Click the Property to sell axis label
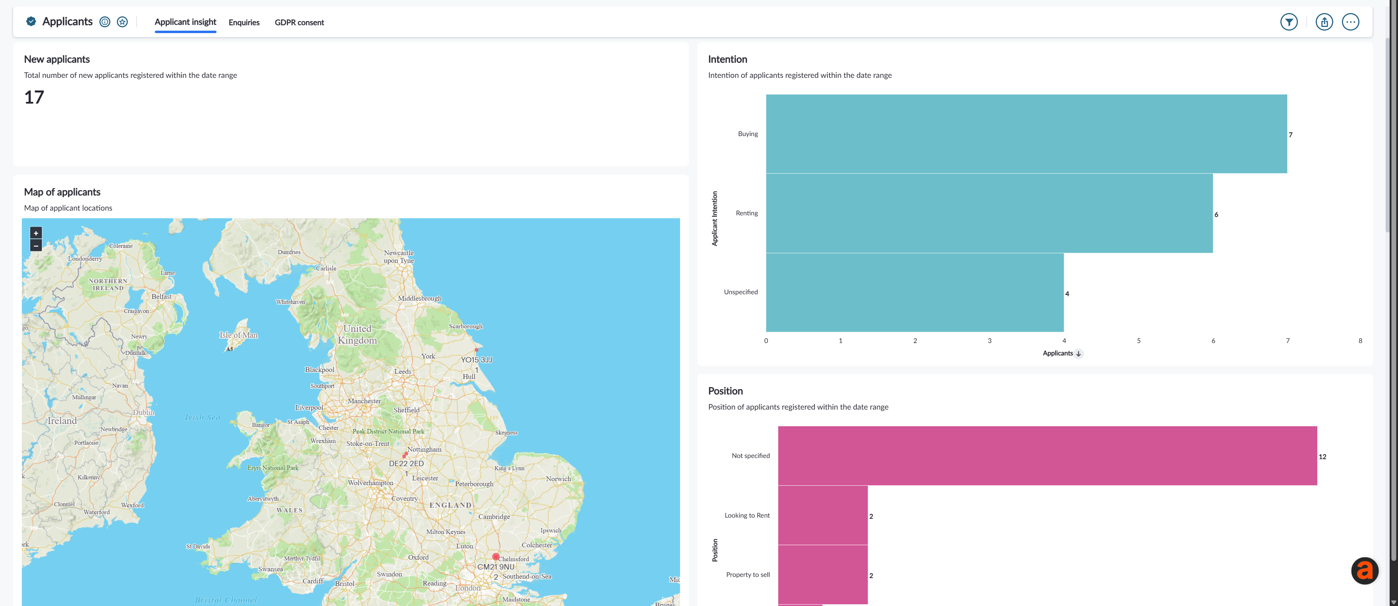Screen dimensions: 1398x606 click(748, 575)
